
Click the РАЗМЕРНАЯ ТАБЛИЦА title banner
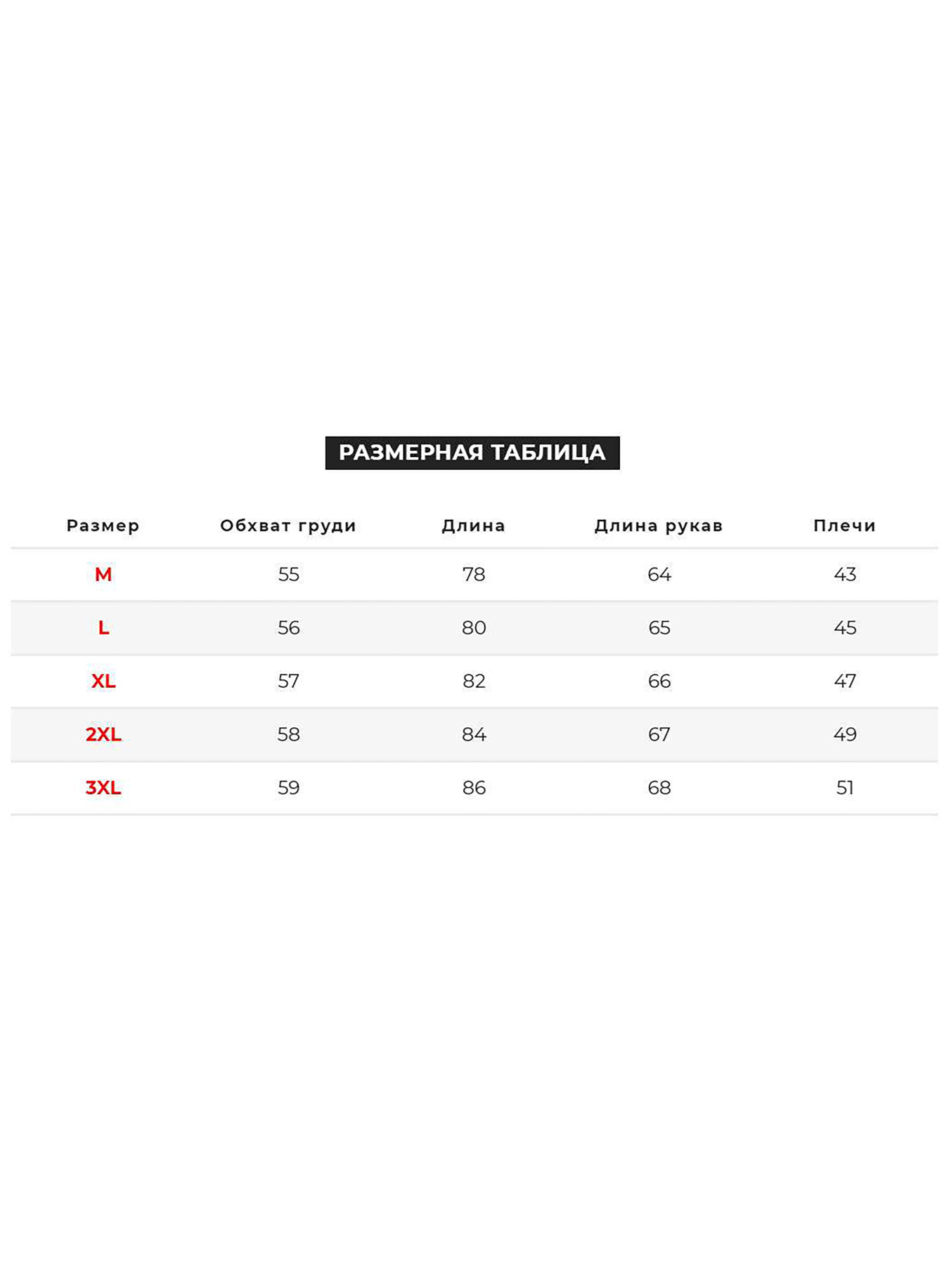tap(472, 452)
